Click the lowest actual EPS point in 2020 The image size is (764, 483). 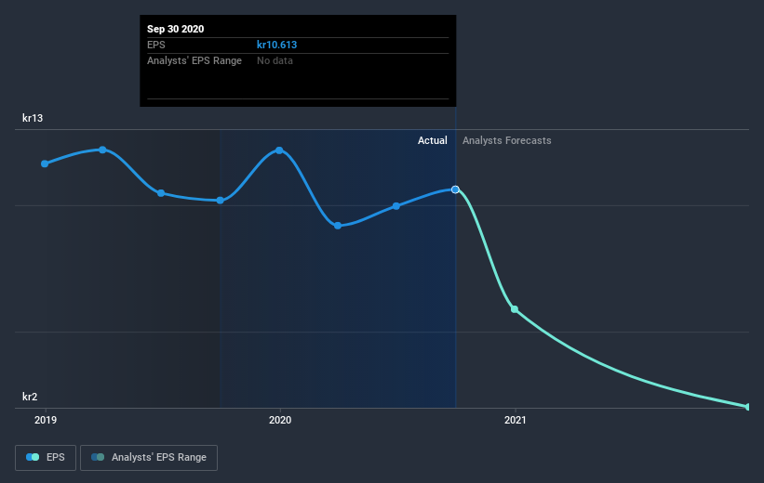338,226
